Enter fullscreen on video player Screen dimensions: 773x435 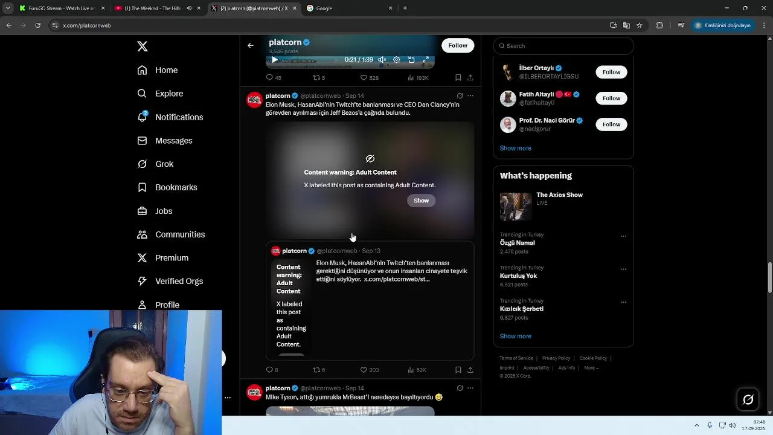tap(426, 60)
